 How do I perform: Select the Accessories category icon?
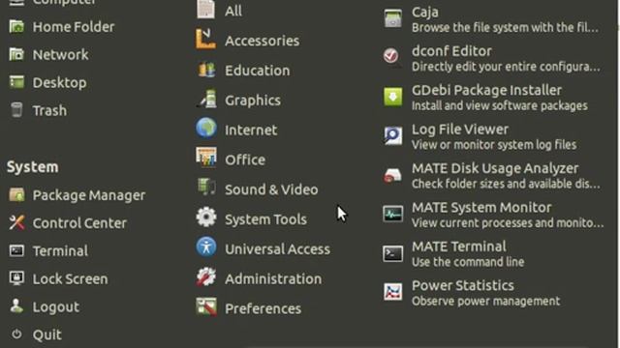[x=206, y=39]
